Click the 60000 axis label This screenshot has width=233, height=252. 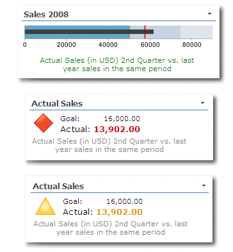(150, 45)
